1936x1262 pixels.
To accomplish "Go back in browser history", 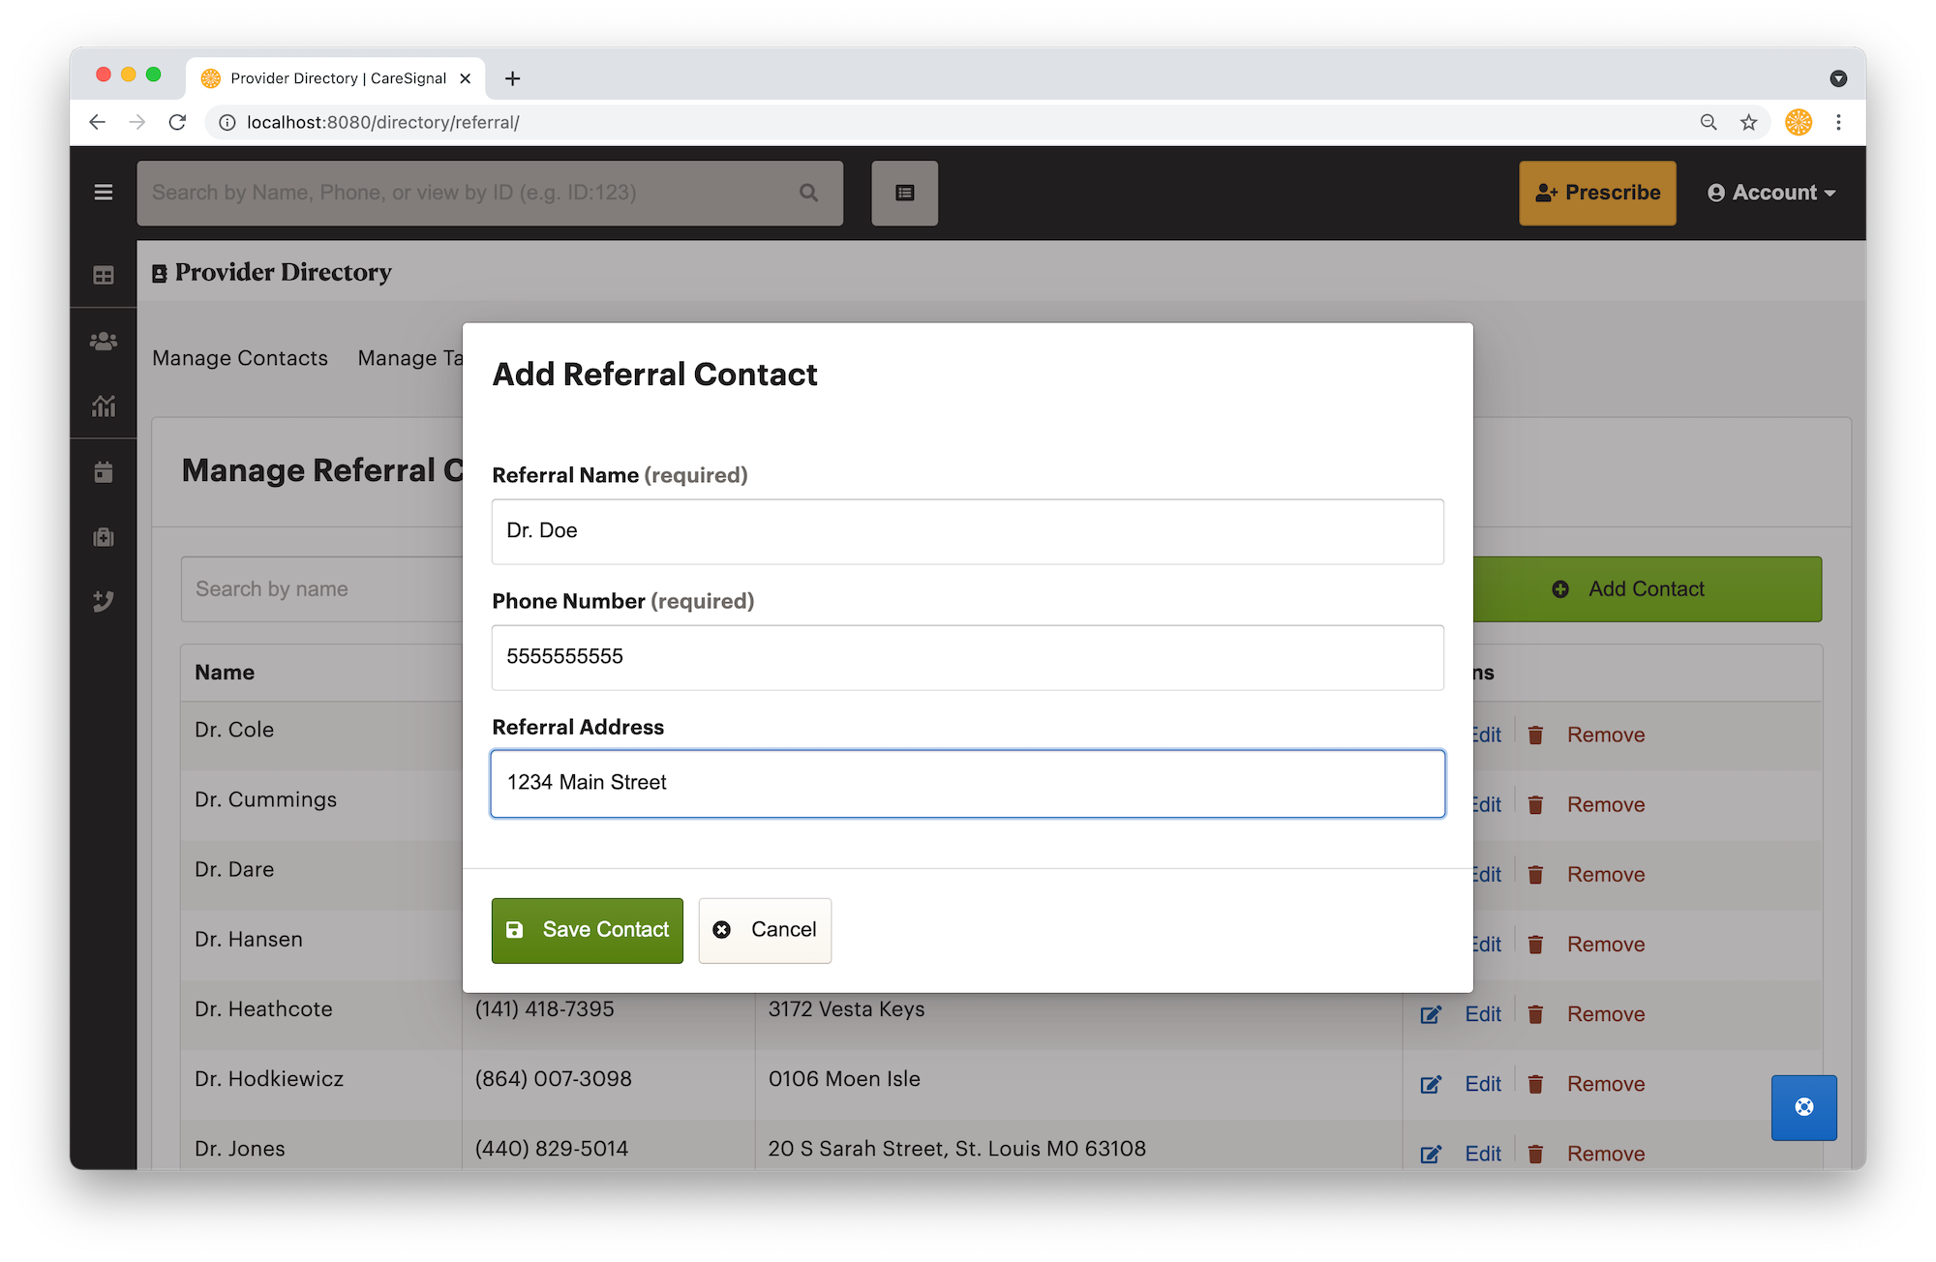I will pos(97,122).
